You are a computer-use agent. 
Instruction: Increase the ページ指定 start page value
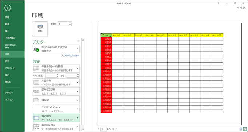58,75
